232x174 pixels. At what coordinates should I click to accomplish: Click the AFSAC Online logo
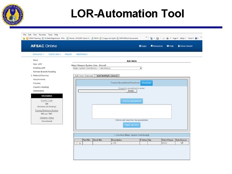(44, 46)
